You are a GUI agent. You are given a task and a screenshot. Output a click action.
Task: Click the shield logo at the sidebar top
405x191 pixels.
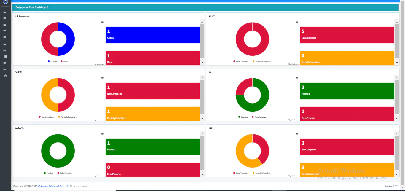tap(5, 1)
